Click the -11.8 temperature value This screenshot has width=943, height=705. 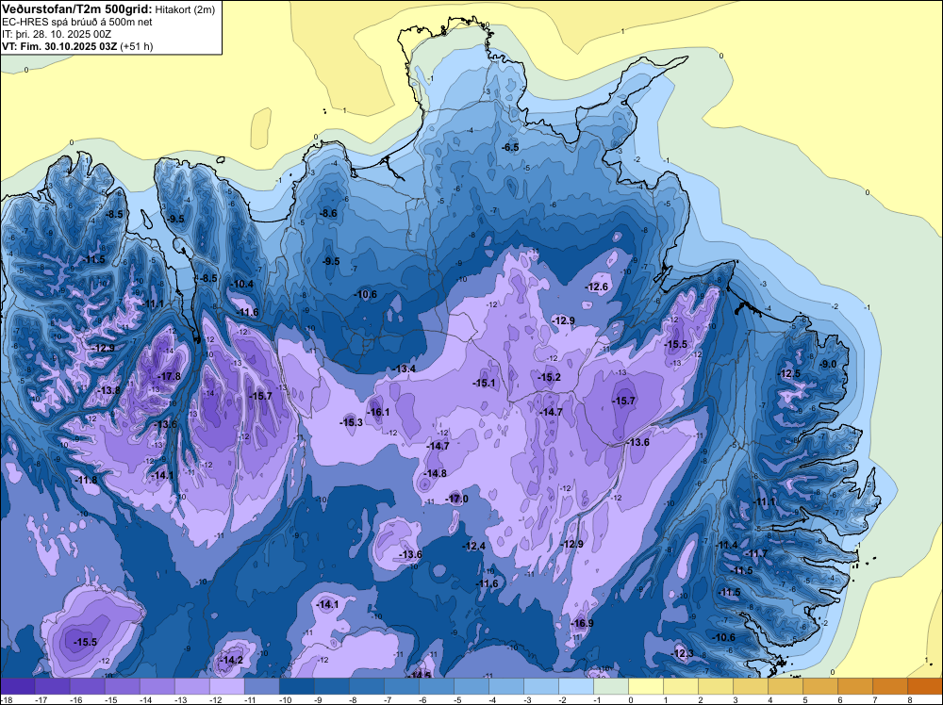[x=87, y=480]
